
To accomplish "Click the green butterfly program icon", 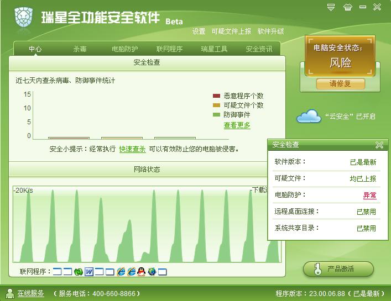I will tap(79, 272).
